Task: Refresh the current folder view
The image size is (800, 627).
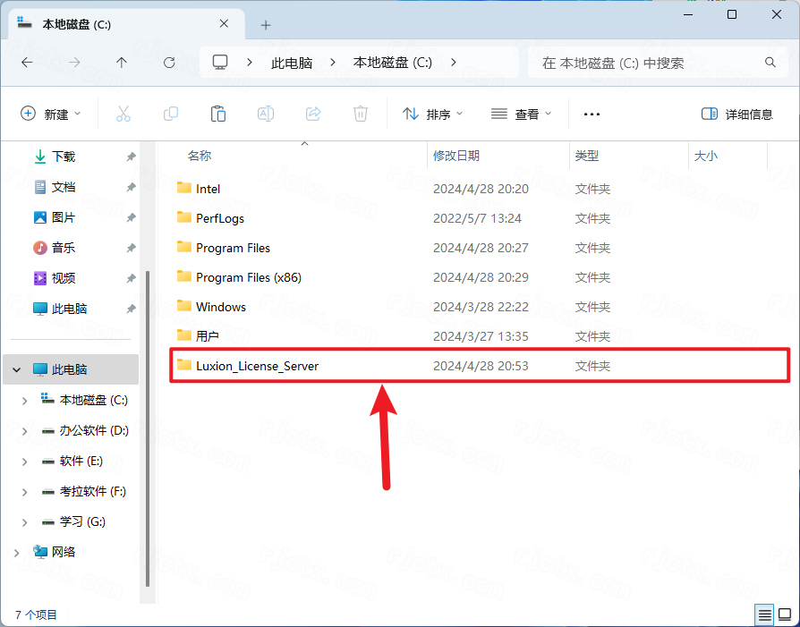Action: tap(169, 63)
